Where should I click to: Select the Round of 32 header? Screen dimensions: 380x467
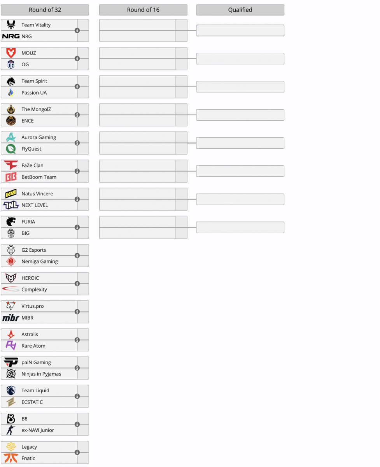(45, 10)
